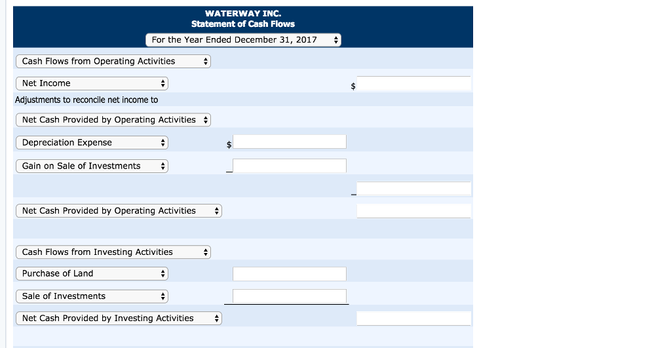Viewport: 671px width, 348px height.
Task: Open the 'For the Year Ended' period dropdown
Action: coord(243,40)
